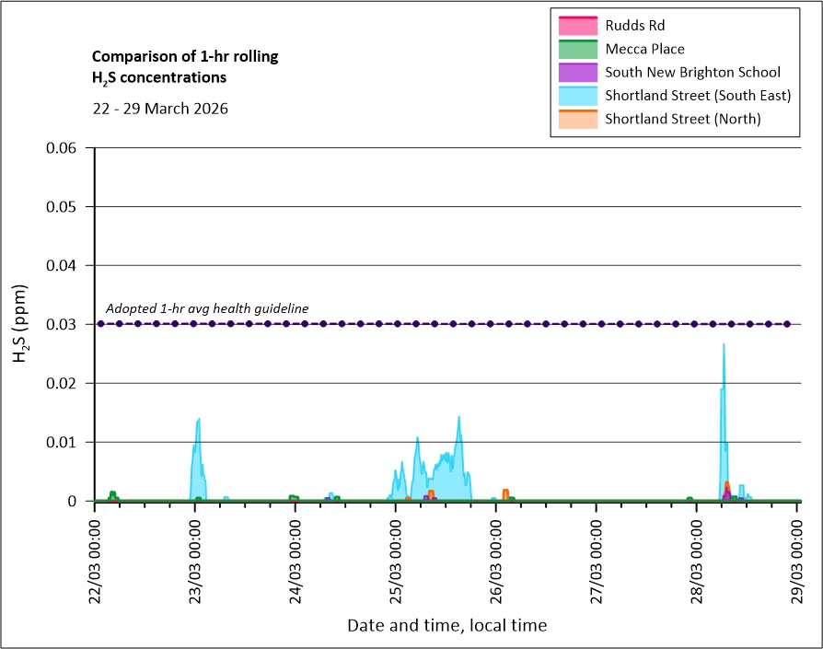The height and width of the screenshot is (649, 823).
Task: Click the 'Date and time, local time' axis title
Action: coord(446,626)
